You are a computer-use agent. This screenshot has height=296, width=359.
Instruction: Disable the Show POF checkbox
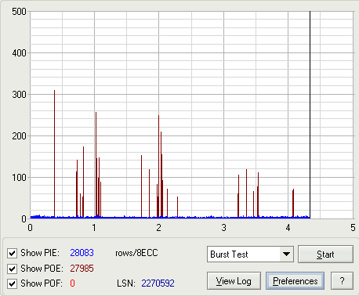coord(12,283)
